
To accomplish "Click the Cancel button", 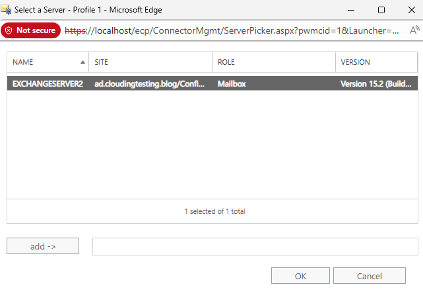I will coord(369,276).
